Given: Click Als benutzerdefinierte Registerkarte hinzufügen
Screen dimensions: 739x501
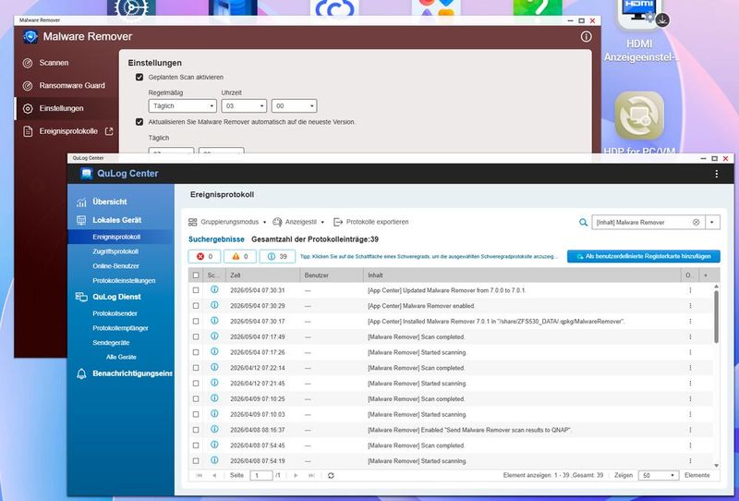Looking at the screenshot, I should tap(643, 256).
